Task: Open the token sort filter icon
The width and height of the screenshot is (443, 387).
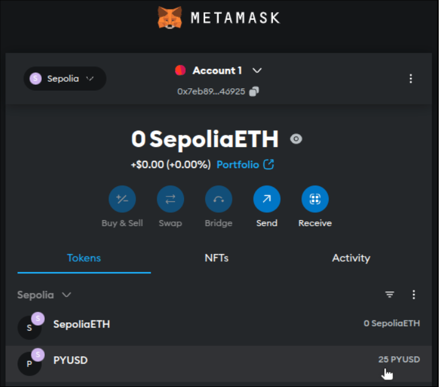Action: click(390, 294)
